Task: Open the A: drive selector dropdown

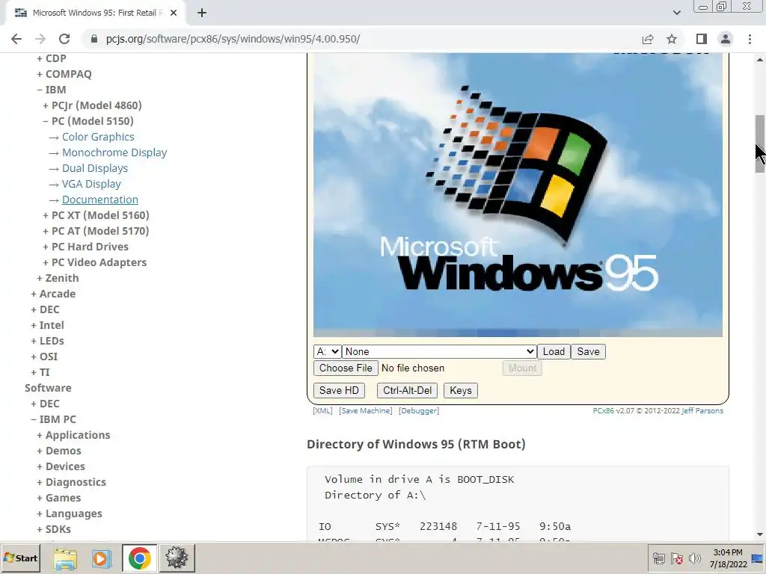Action: tap(328, 351)
